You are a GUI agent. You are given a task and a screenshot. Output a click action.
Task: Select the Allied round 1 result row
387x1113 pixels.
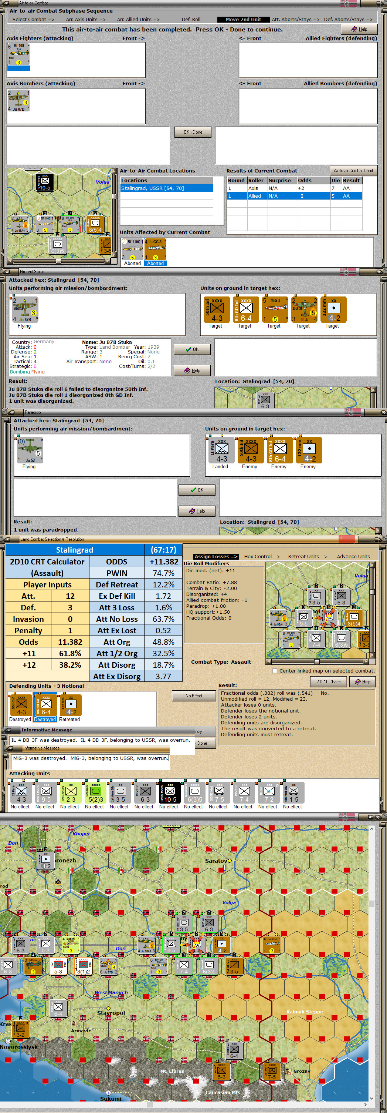pos(295,196)
